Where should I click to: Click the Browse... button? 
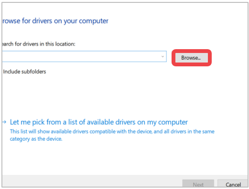(191, 58)
